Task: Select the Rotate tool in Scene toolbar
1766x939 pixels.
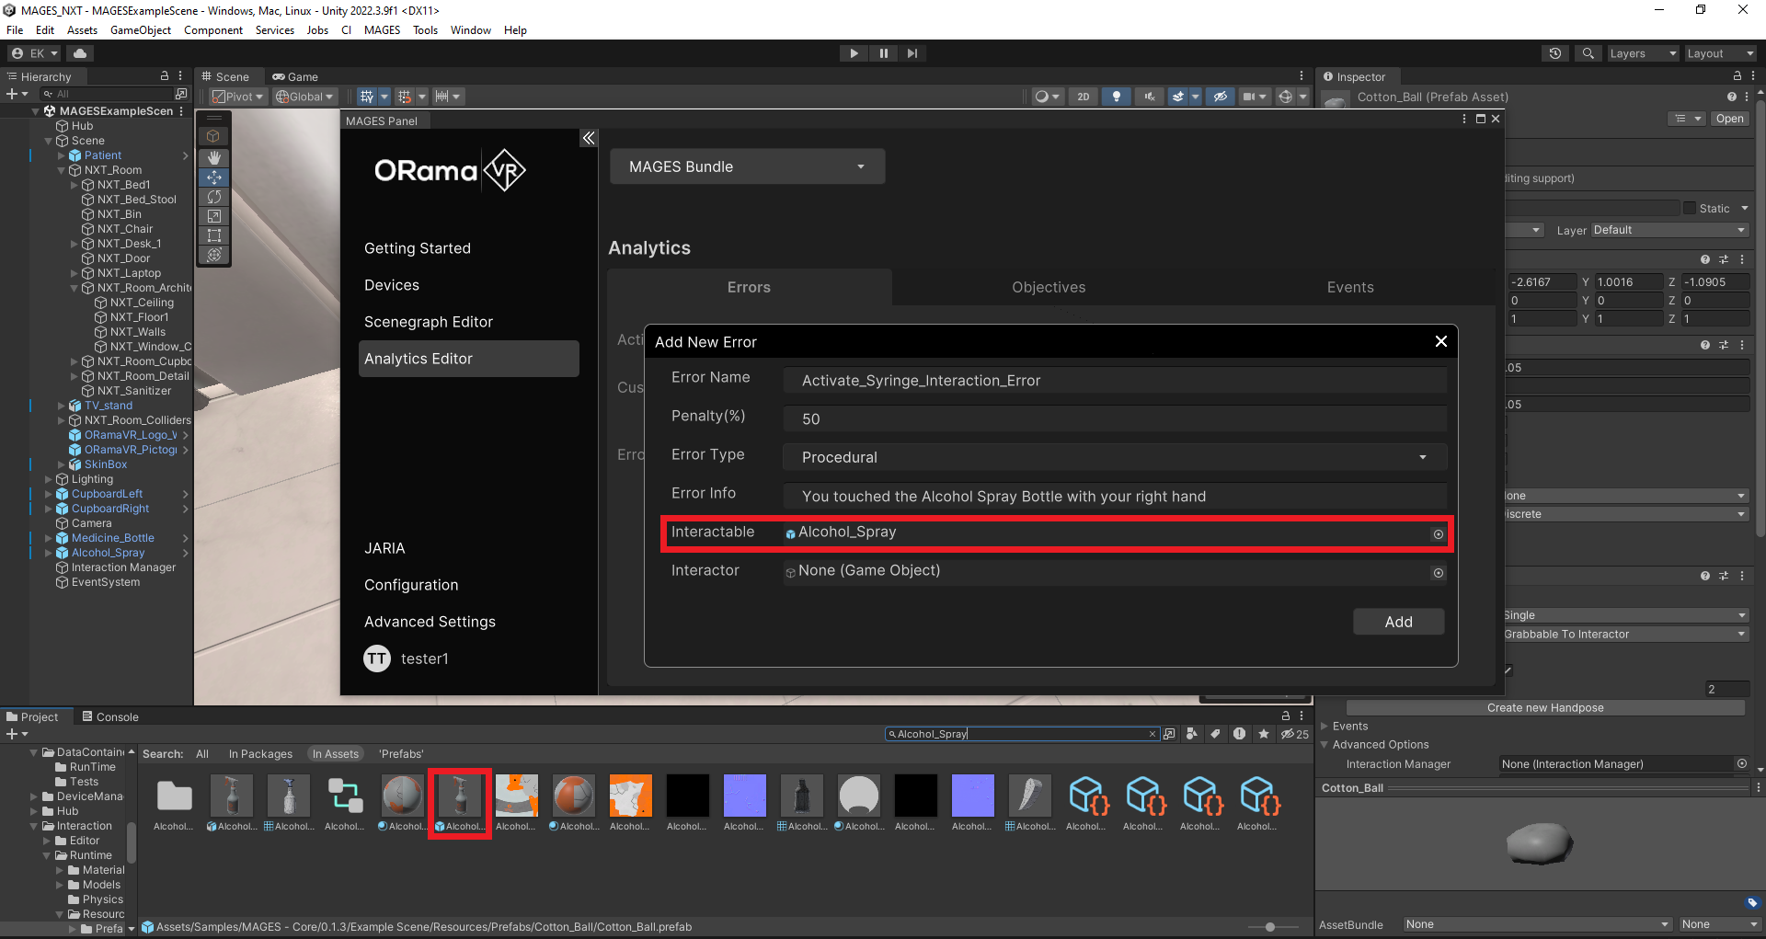Action: coord(214,197)
